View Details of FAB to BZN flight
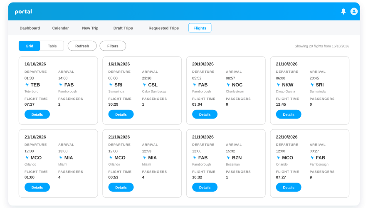Screen dimensions: 368x208 coord(205,187)
